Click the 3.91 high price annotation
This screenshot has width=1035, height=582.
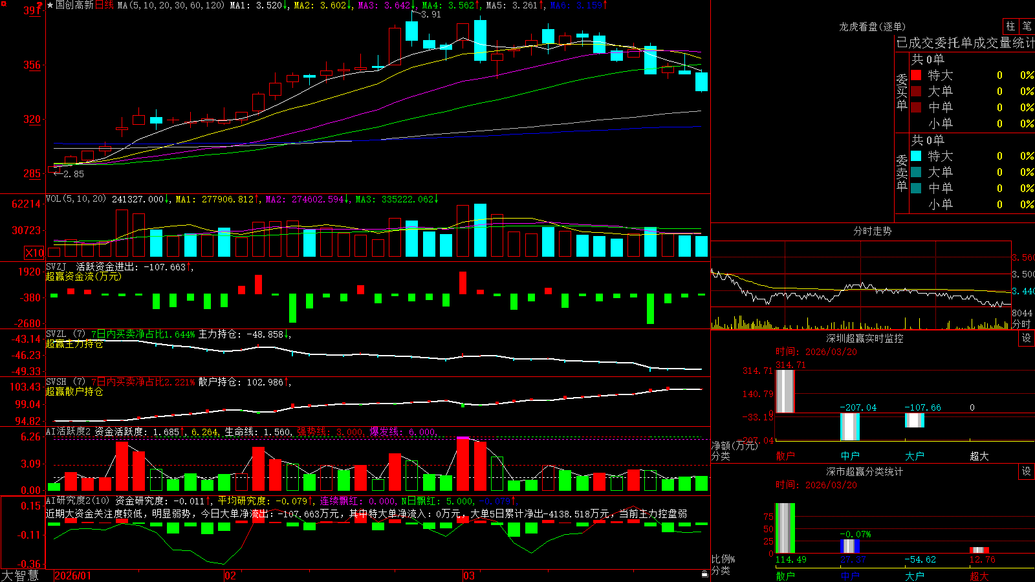coord(431,14)
